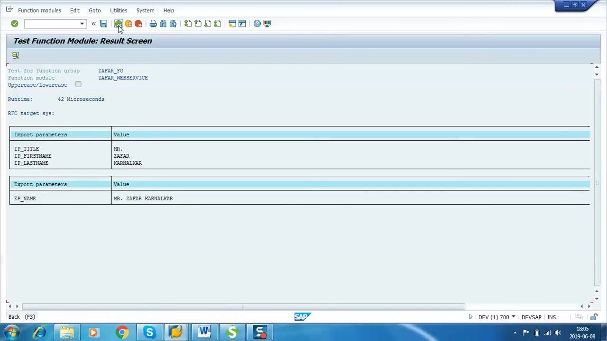
Task: Click the status bar padlock icon
Action: coord(594,317)
